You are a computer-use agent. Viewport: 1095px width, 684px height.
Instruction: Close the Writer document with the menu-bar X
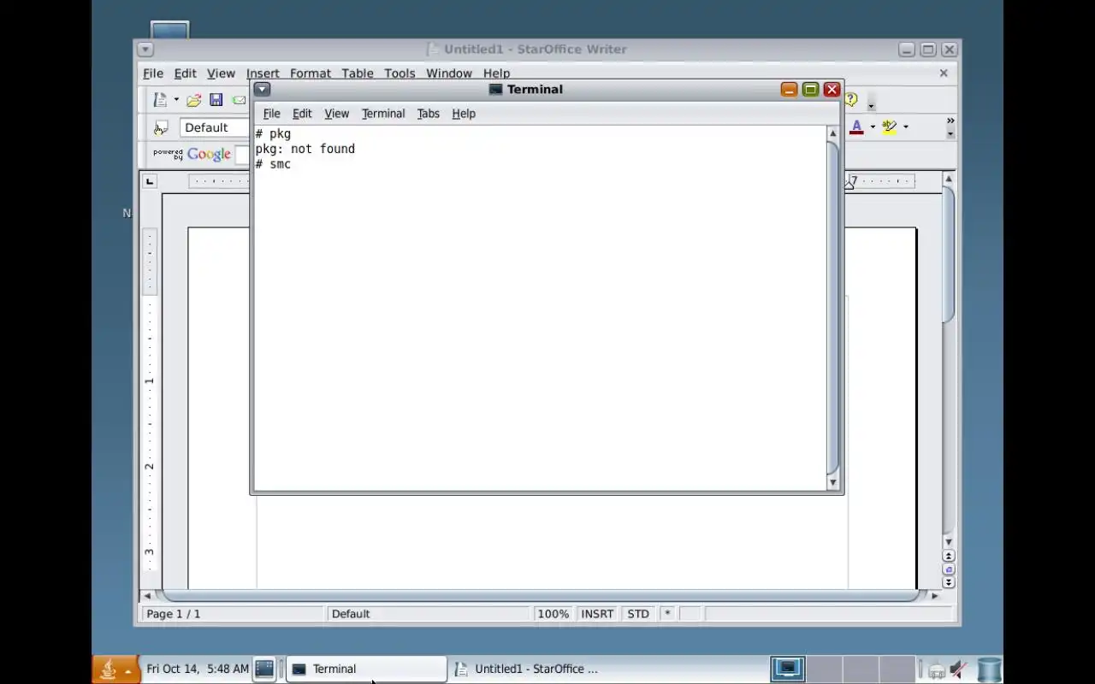944,74
